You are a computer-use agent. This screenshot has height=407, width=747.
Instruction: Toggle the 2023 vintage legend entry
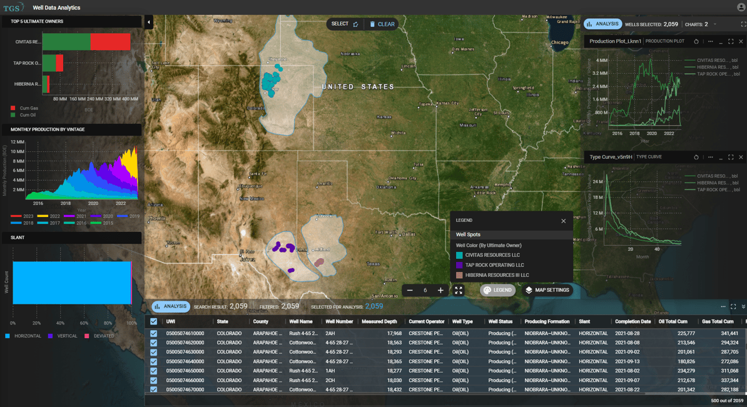[22, 216]
